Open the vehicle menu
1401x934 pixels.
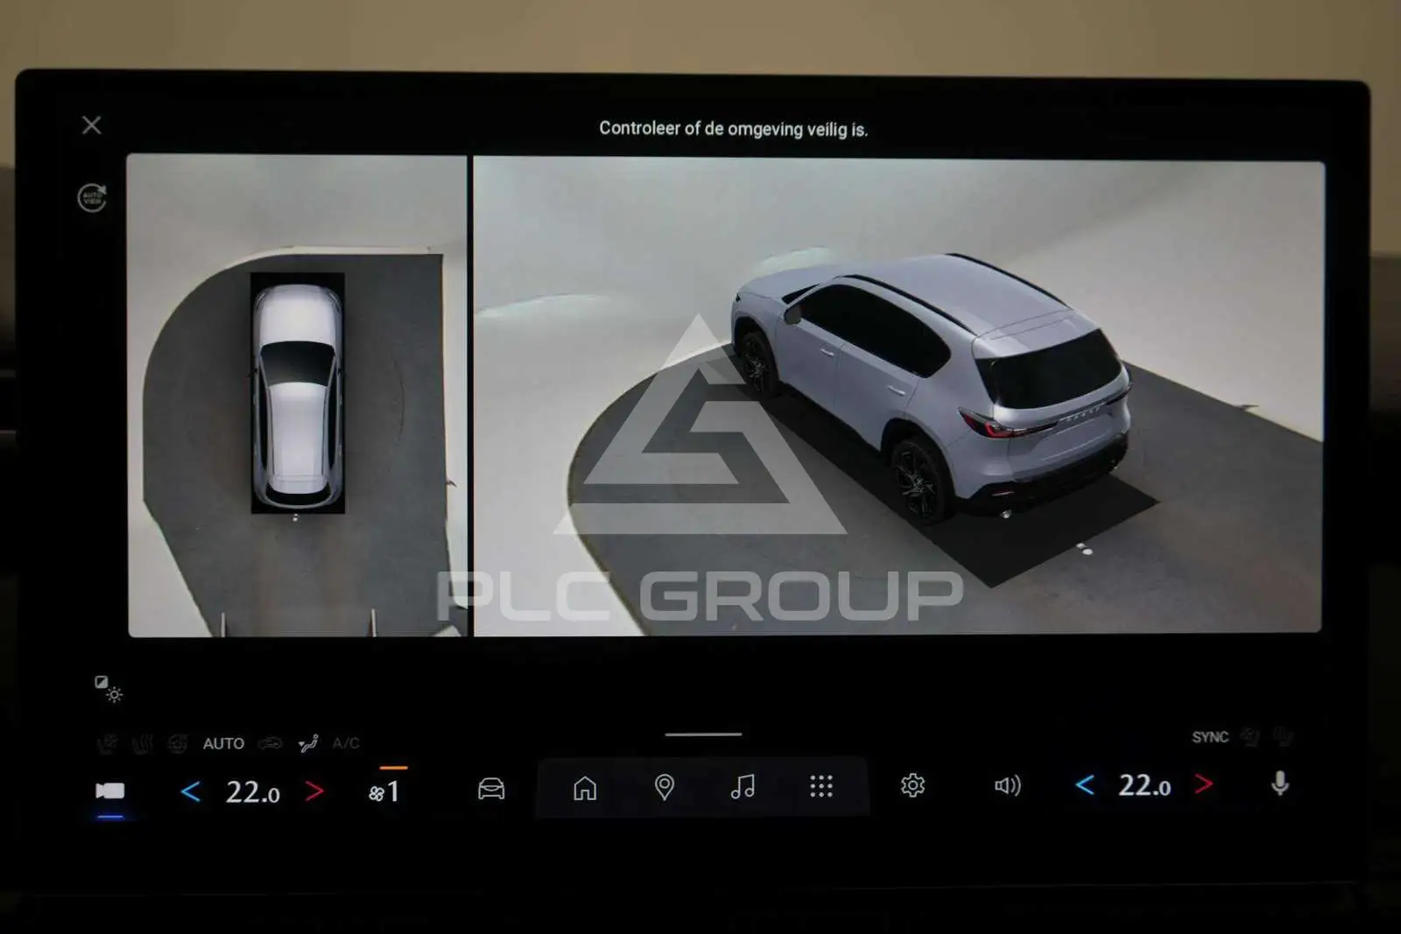tap(491, 788)
